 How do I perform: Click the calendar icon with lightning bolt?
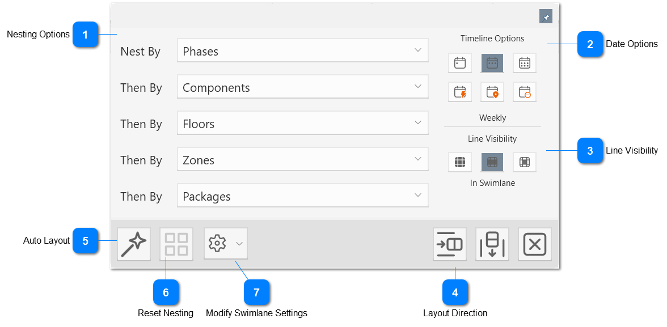pos(459,92)
